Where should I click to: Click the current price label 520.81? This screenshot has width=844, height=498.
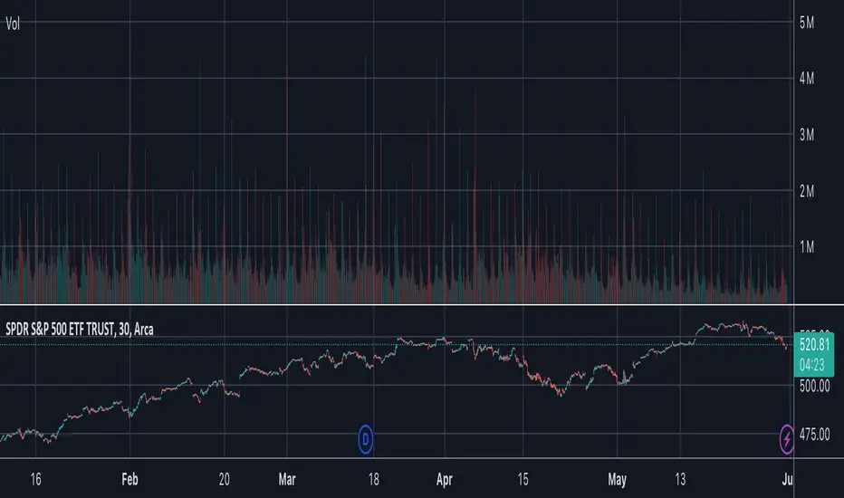814,345
